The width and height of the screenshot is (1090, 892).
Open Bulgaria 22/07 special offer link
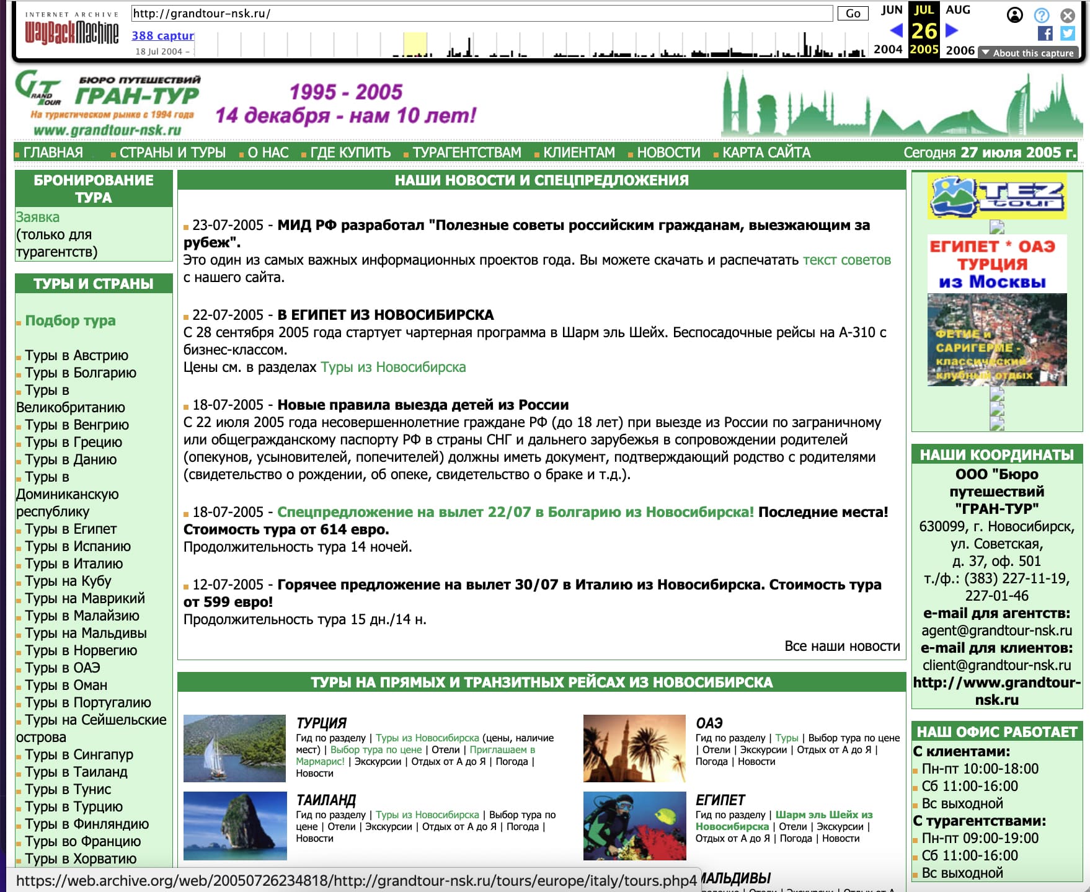[515, 512]
